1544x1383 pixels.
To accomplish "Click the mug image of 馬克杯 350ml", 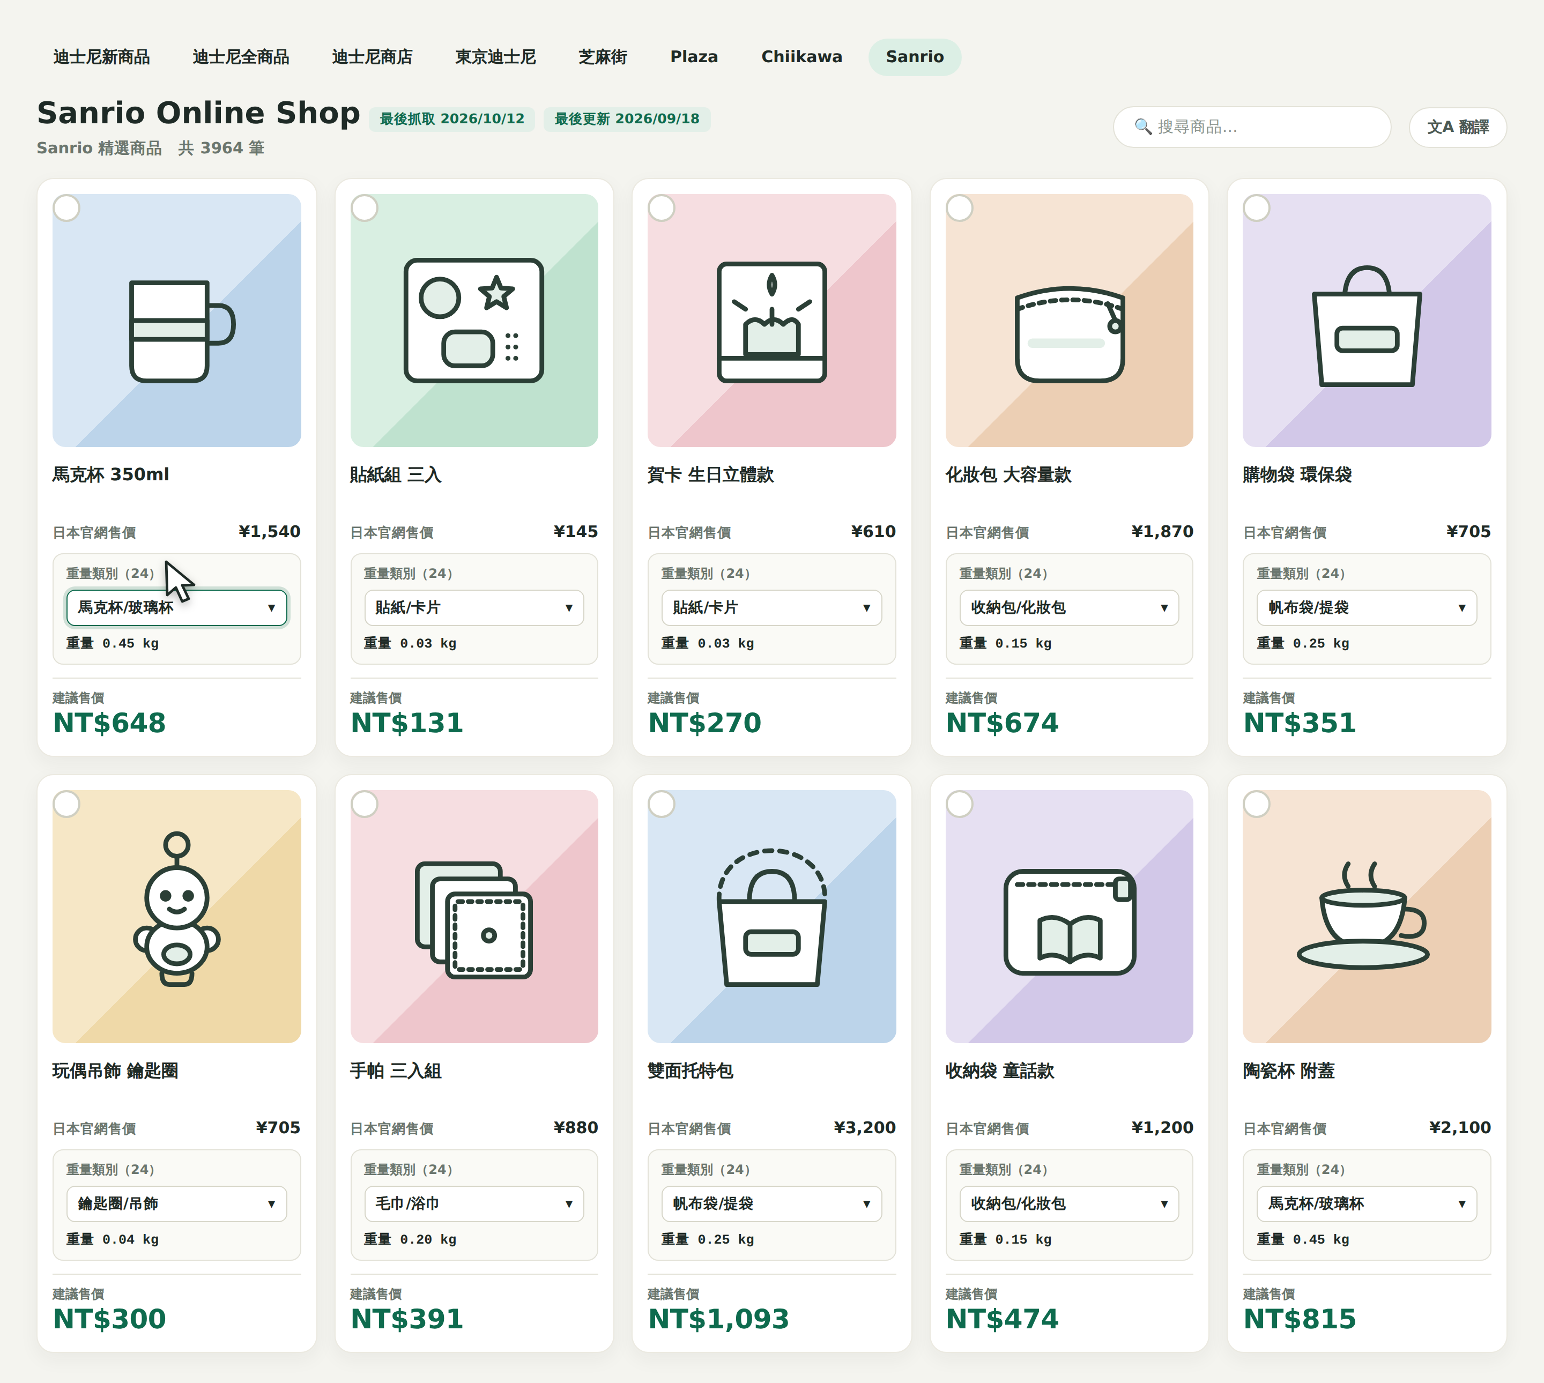I will (176, 320).
